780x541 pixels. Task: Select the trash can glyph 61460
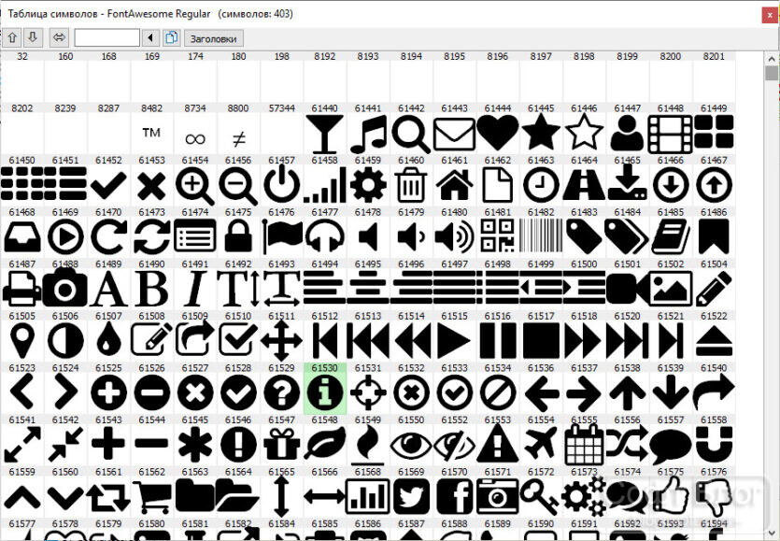[x=411, y=185]
